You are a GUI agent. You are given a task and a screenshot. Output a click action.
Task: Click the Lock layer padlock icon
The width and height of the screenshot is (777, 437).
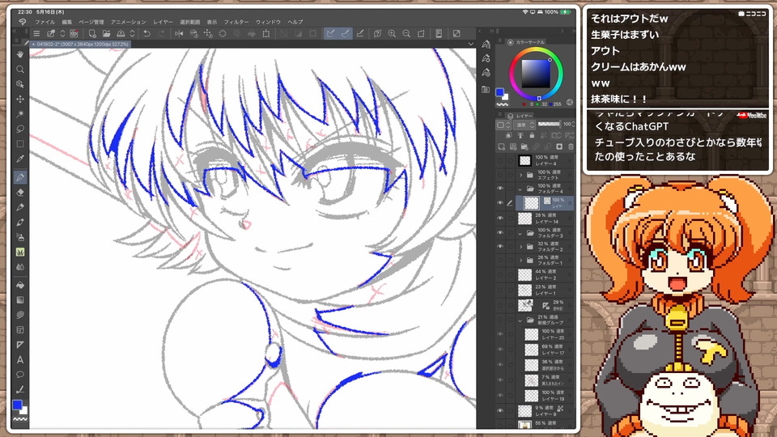pos(532,135)
